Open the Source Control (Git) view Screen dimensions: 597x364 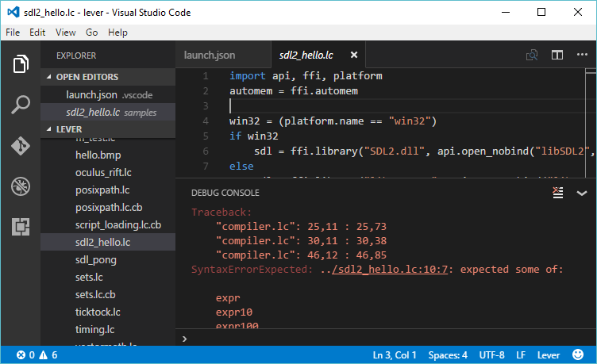(21, 146)
